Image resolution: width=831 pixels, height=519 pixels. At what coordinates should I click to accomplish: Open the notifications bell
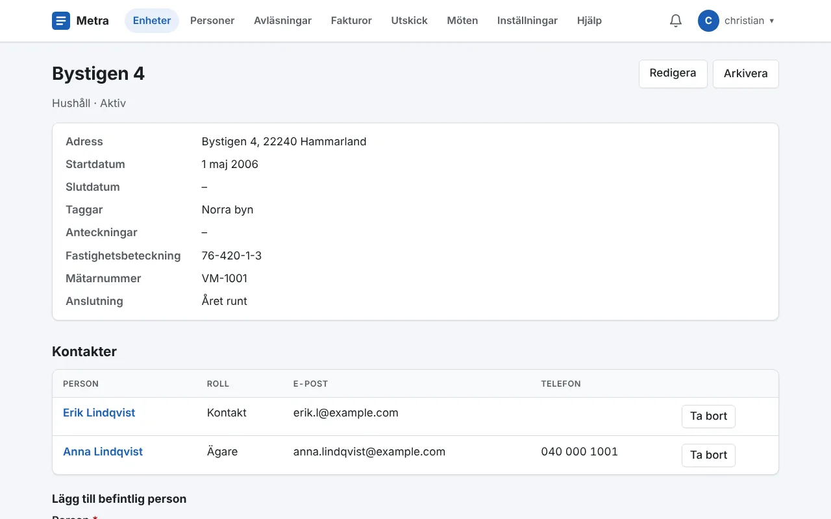676,21
